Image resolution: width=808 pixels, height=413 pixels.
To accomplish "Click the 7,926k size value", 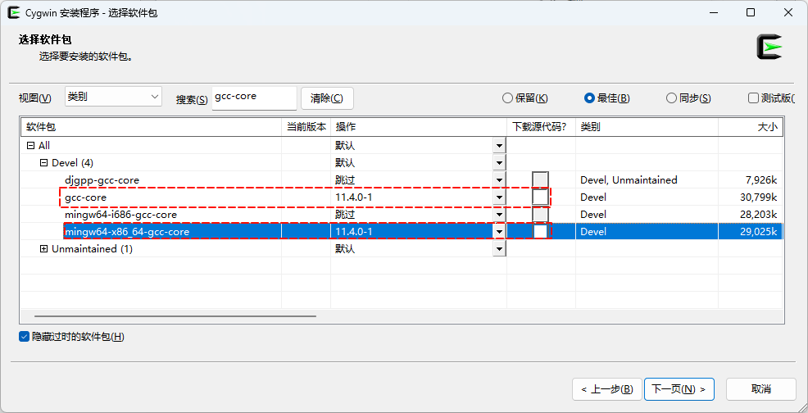I will point(760,180).
